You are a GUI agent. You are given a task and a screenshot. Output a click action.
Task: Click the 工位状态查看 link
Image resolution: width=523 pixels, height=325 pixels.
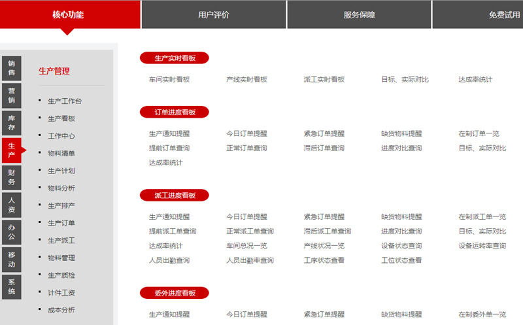pos(401,260)
